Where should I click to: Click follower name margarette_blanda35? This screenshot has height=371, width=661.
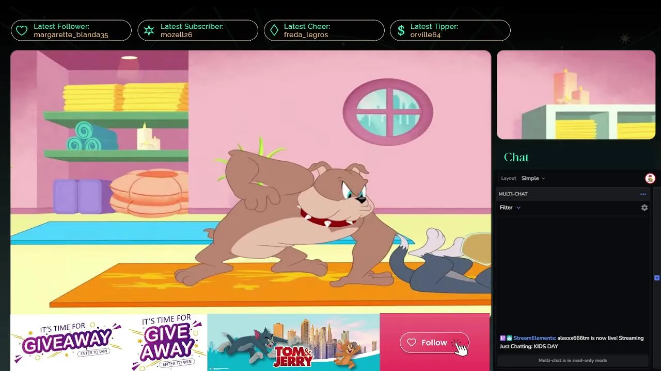(x=71, y=35)
